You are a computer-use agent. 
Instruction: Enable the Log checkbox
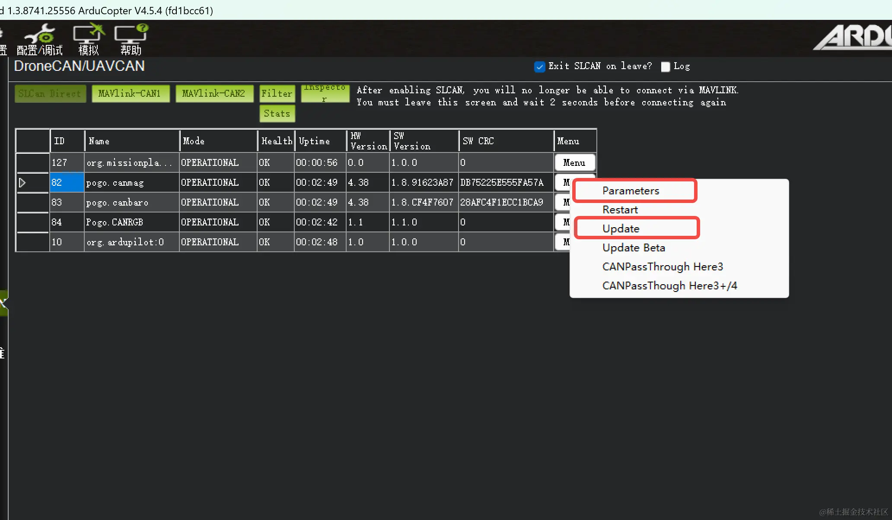(666, 67)
